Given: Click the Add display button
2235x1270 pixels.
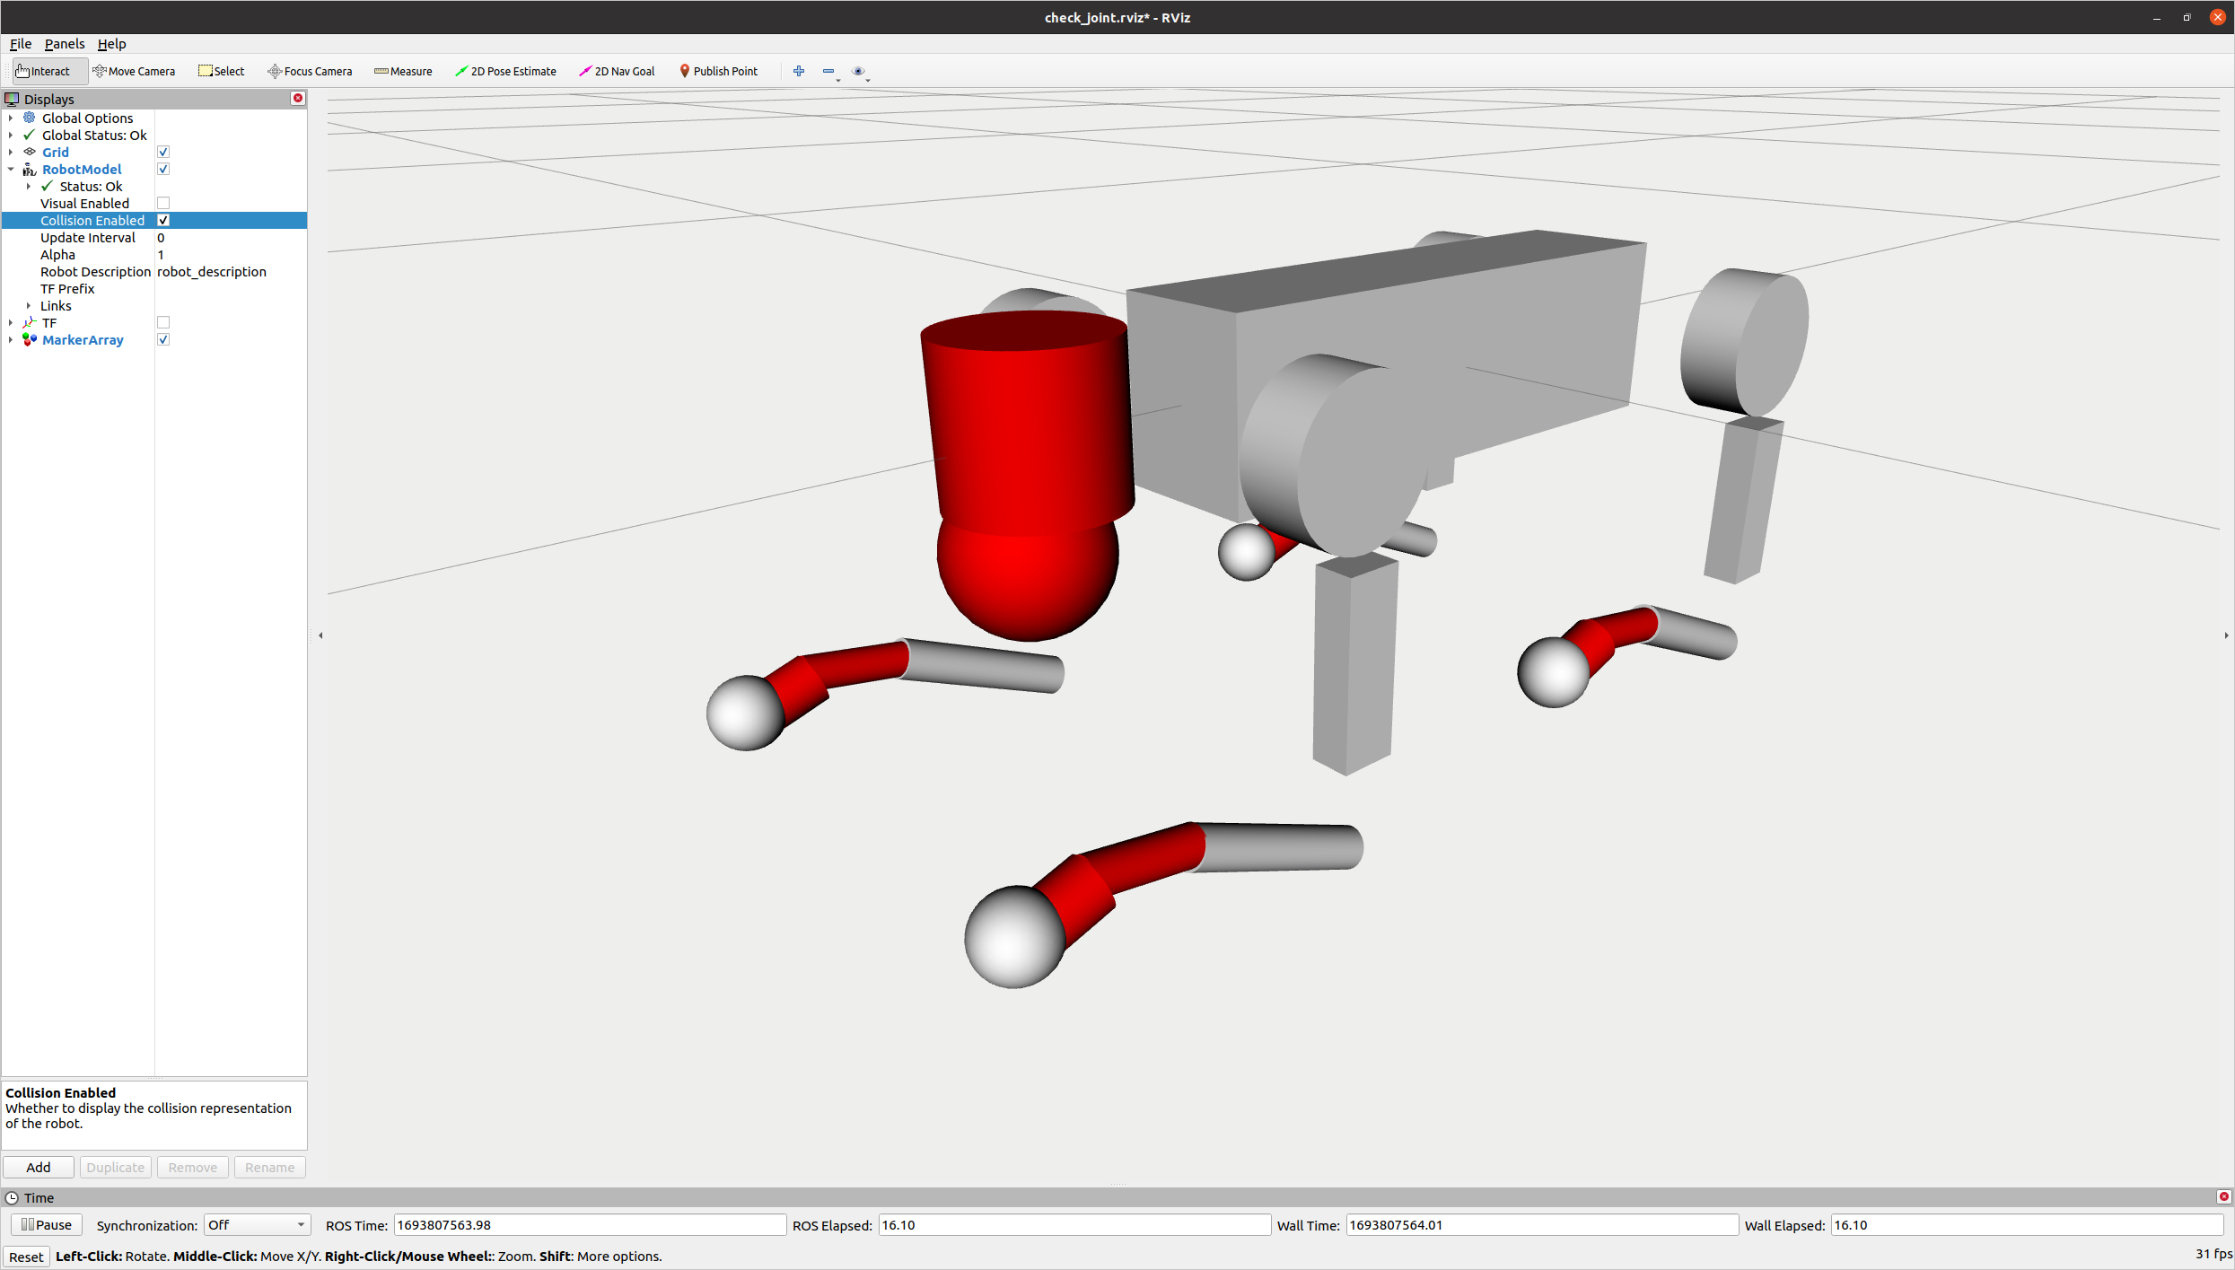Looking at the screenshot, I should (x=39, y=1168).
